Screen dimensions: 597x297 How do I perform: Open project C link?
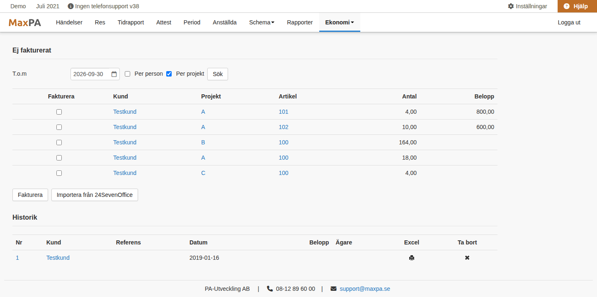tap(203, 173)
